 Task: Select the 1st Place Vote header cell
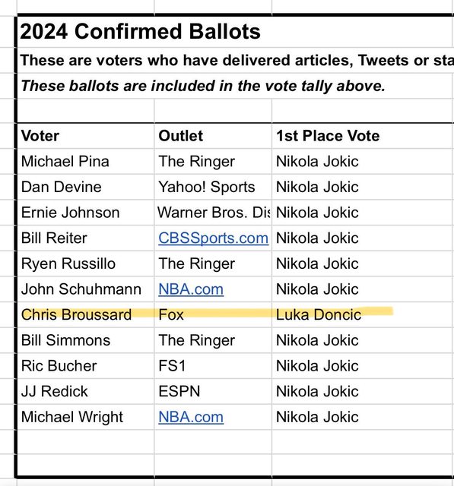click(x=363, y=136)
